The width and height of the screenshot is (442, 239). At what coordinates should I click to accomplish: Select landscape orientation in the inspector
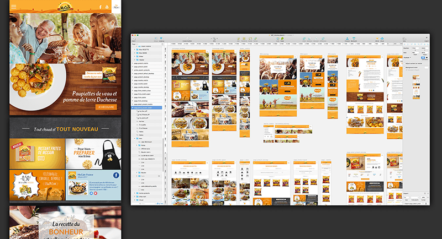(427, 58)
